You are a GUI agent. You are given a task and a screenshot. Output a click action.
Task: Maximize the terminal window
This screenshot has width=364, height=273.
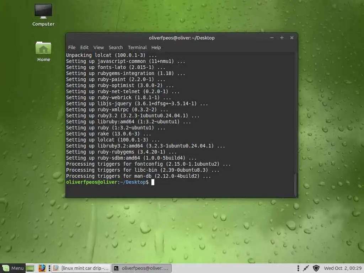pyautogui.click(x=282, y=38)
